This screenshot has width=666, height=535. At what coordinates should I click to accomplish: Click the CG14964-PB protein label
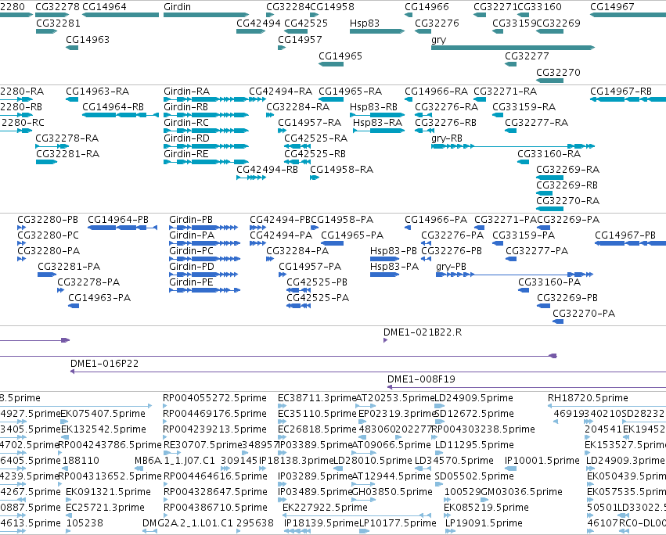coord(118,220)
